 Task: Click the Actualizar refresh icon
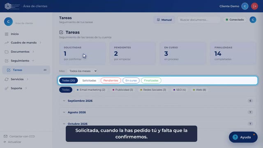[x=5, y=142]
